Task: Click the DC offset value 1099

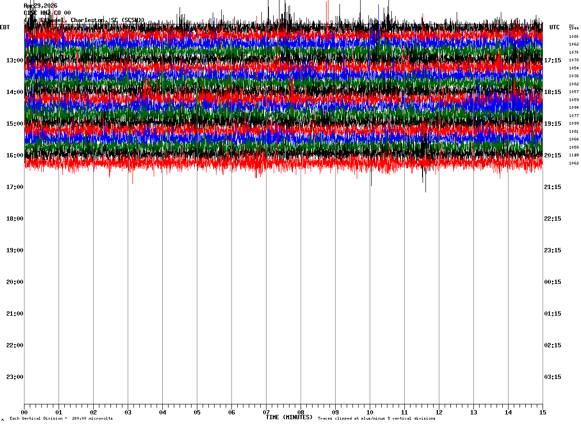Action: [x=574, y=123]
